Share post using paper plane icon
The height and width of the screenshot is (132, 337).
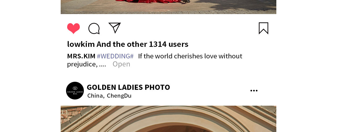pos(115,28)
